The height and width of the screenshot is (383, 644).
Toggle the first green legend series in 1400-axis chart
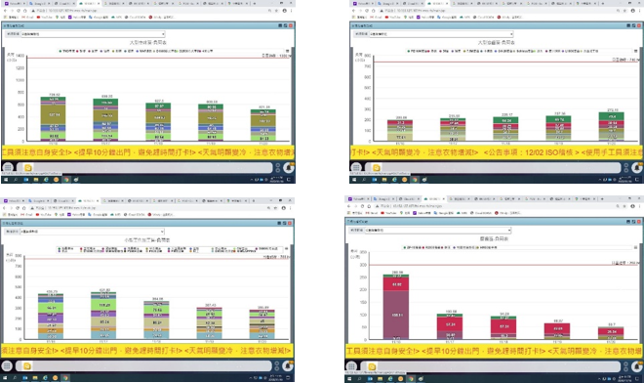tap(66, 51)
